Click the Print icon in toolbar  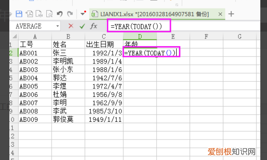click(39, 14)
